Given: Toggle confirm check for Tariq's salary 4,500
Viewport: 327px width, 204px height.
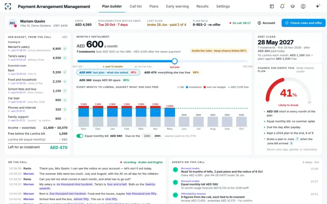Looking at the screenshot, I should pyautogui.click(x=65, y=58).
